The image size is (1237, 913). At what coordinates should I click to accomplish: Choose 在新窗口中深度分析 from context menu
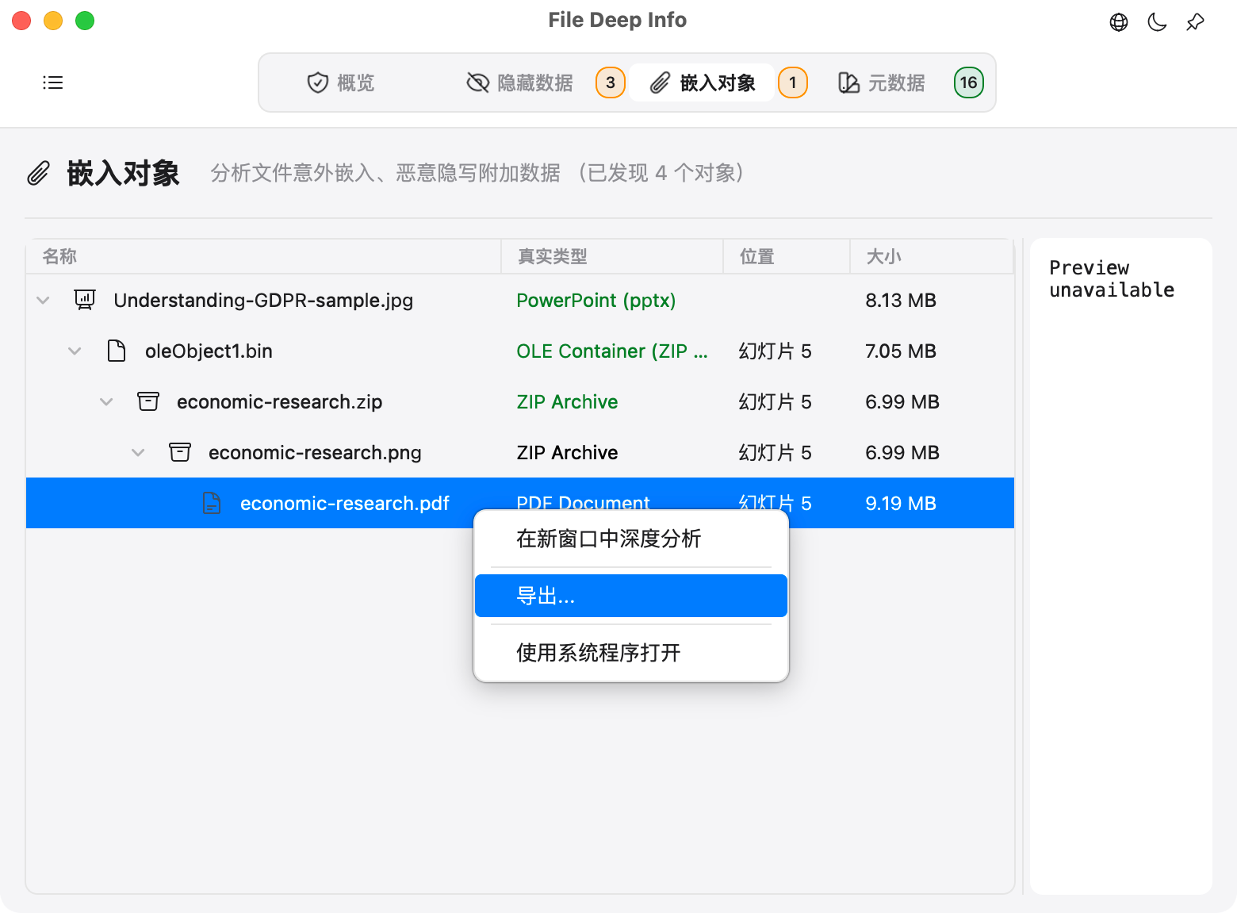pos(631,539)
